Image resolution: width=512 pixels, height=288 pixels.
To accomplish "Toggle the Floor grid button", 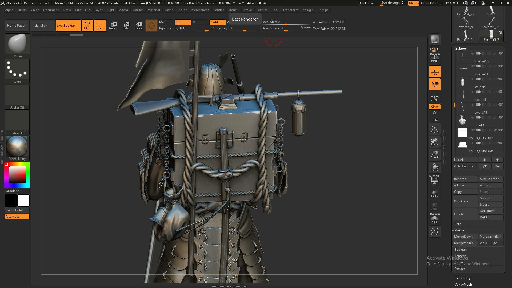I will (x=434, y=71).
